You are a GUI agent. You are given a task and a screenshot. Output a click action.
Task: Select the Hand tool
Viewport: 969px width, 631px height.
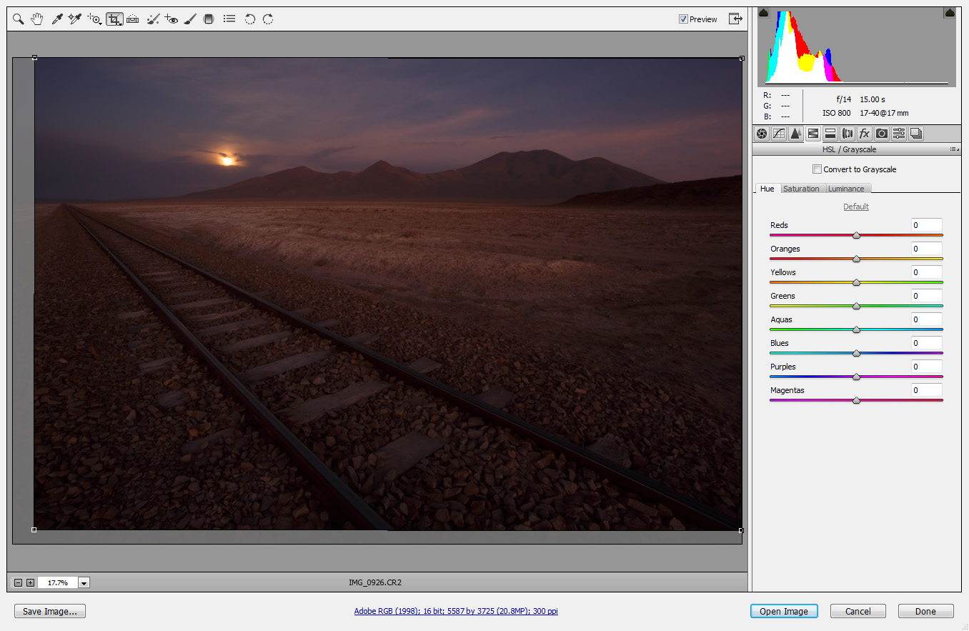tap(37, 19)
